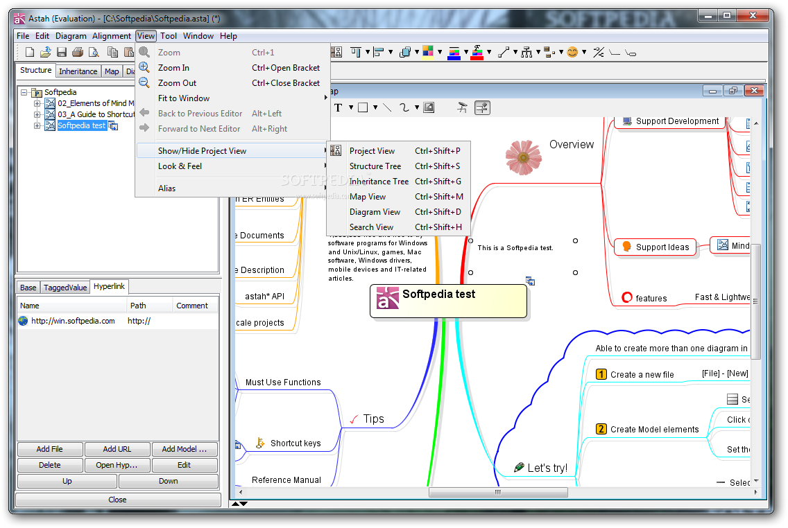788x528 pixels.
Task: Click the Add URL button
Action: point(117,449)
